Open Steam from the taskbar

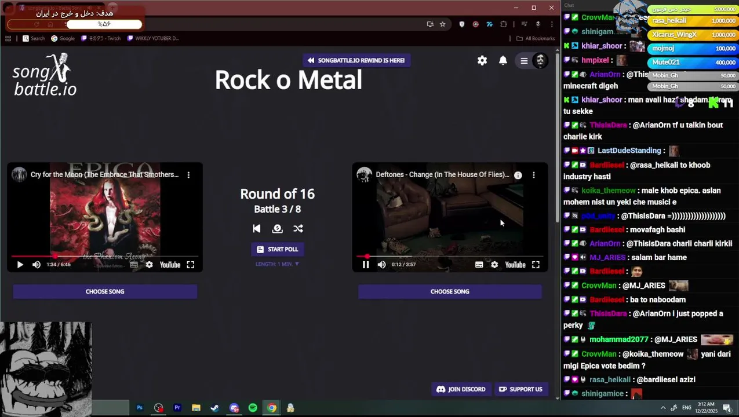(x=214, y=408)
